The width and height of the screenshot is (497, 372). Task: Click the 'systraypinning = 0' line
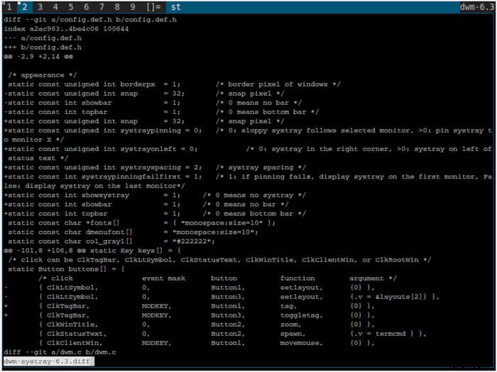click(248, 135)
